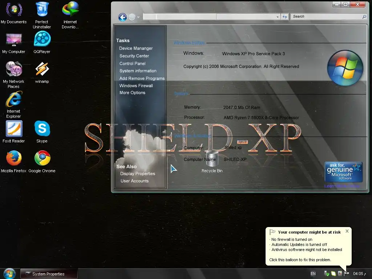The height and width of the screenshot is (279, 372).
Task: Select My Network Places desktop icon
Action: point(13,75)
